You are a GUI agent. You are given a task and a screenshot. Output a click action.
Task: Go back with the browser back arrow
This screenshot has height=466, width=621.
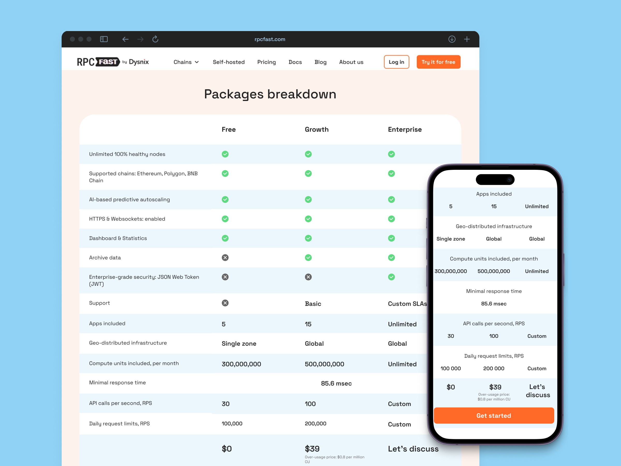click(125, 39)
